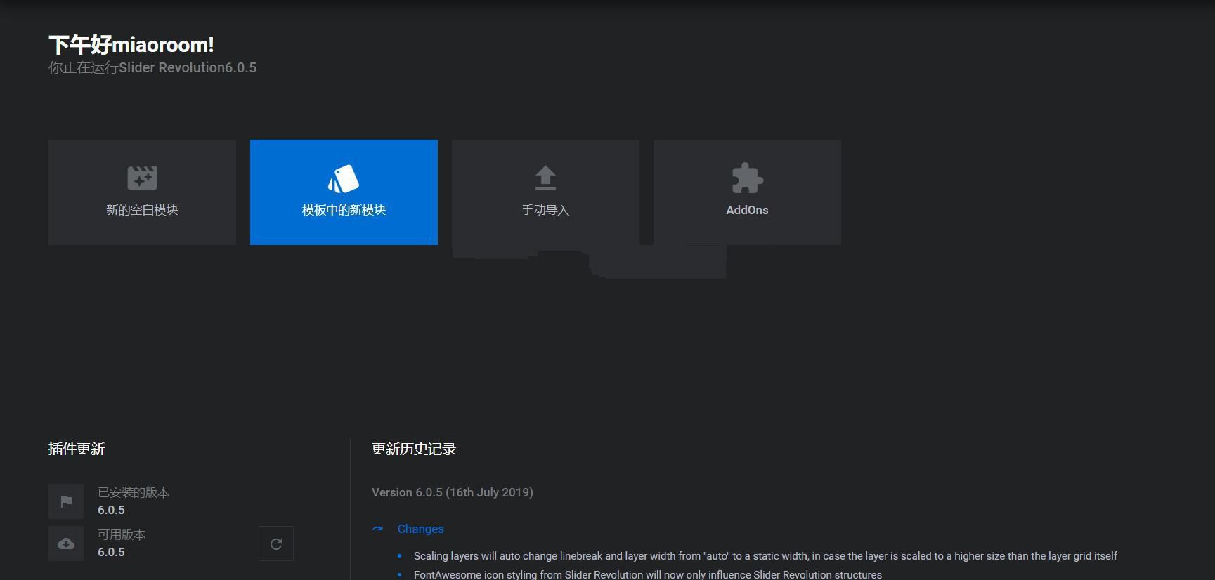
Task: Click the cloud download icon beside available version
Action: [x=66, y=543]
